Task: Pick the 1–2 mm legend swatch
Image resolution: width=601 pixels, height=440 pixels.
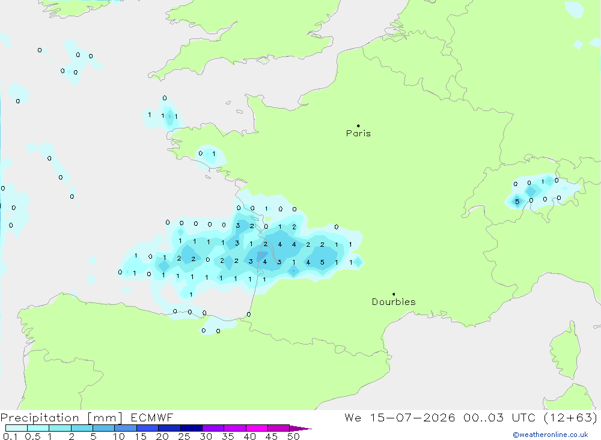Action: 59,428
